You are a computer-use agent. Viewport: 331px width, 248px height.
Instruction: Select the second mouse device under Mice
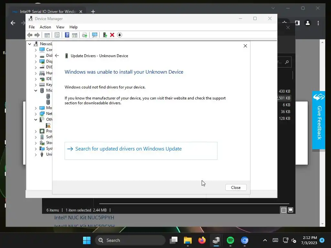(48, 102)
